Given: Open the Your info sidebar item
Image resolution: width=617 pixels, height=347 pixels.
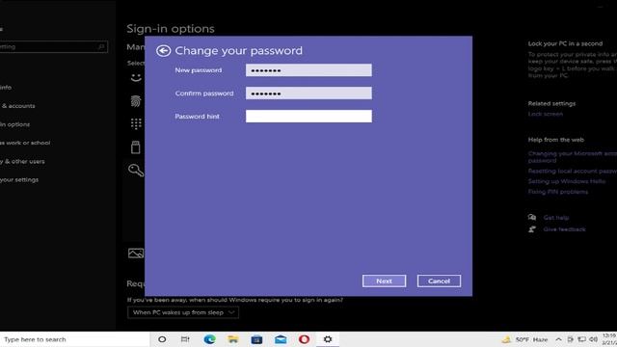Looking at the screenshot, I should point(6,88).
